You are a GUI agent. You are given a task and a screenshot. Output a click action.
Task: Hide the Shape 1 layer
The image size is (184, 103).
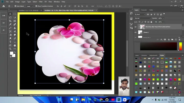coord(135,32)
